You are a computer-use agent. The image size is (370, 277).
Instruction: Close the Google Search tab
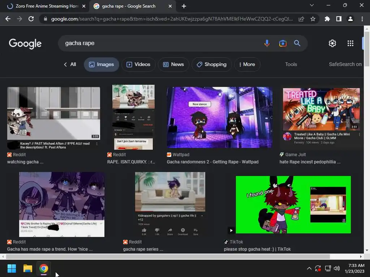point(170,6)
